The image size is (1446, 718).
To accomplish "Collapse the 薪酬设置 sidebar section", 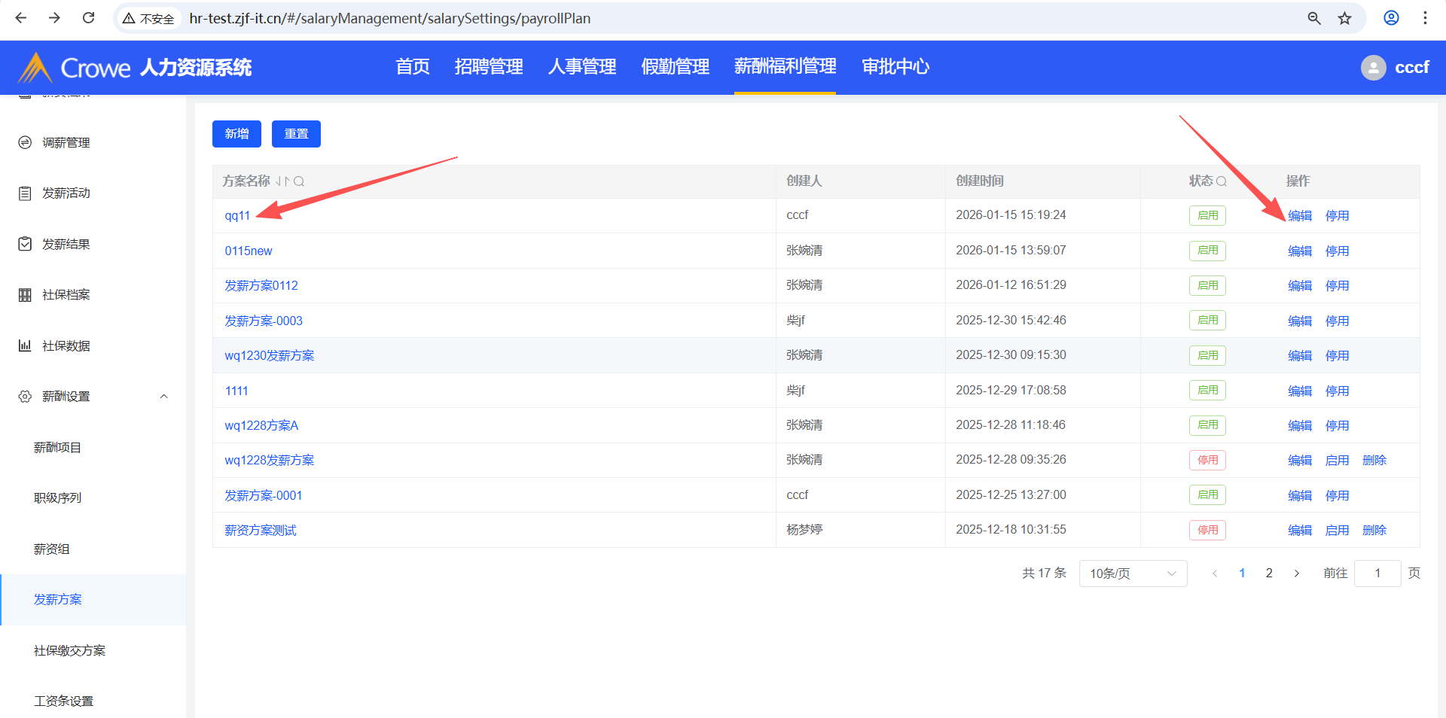I will tap(163, 397).
